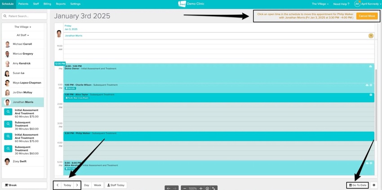The height and width of the screenshot is (190, 382).
Task: Select staff member Susan Lo
Action: pos(22,73)
